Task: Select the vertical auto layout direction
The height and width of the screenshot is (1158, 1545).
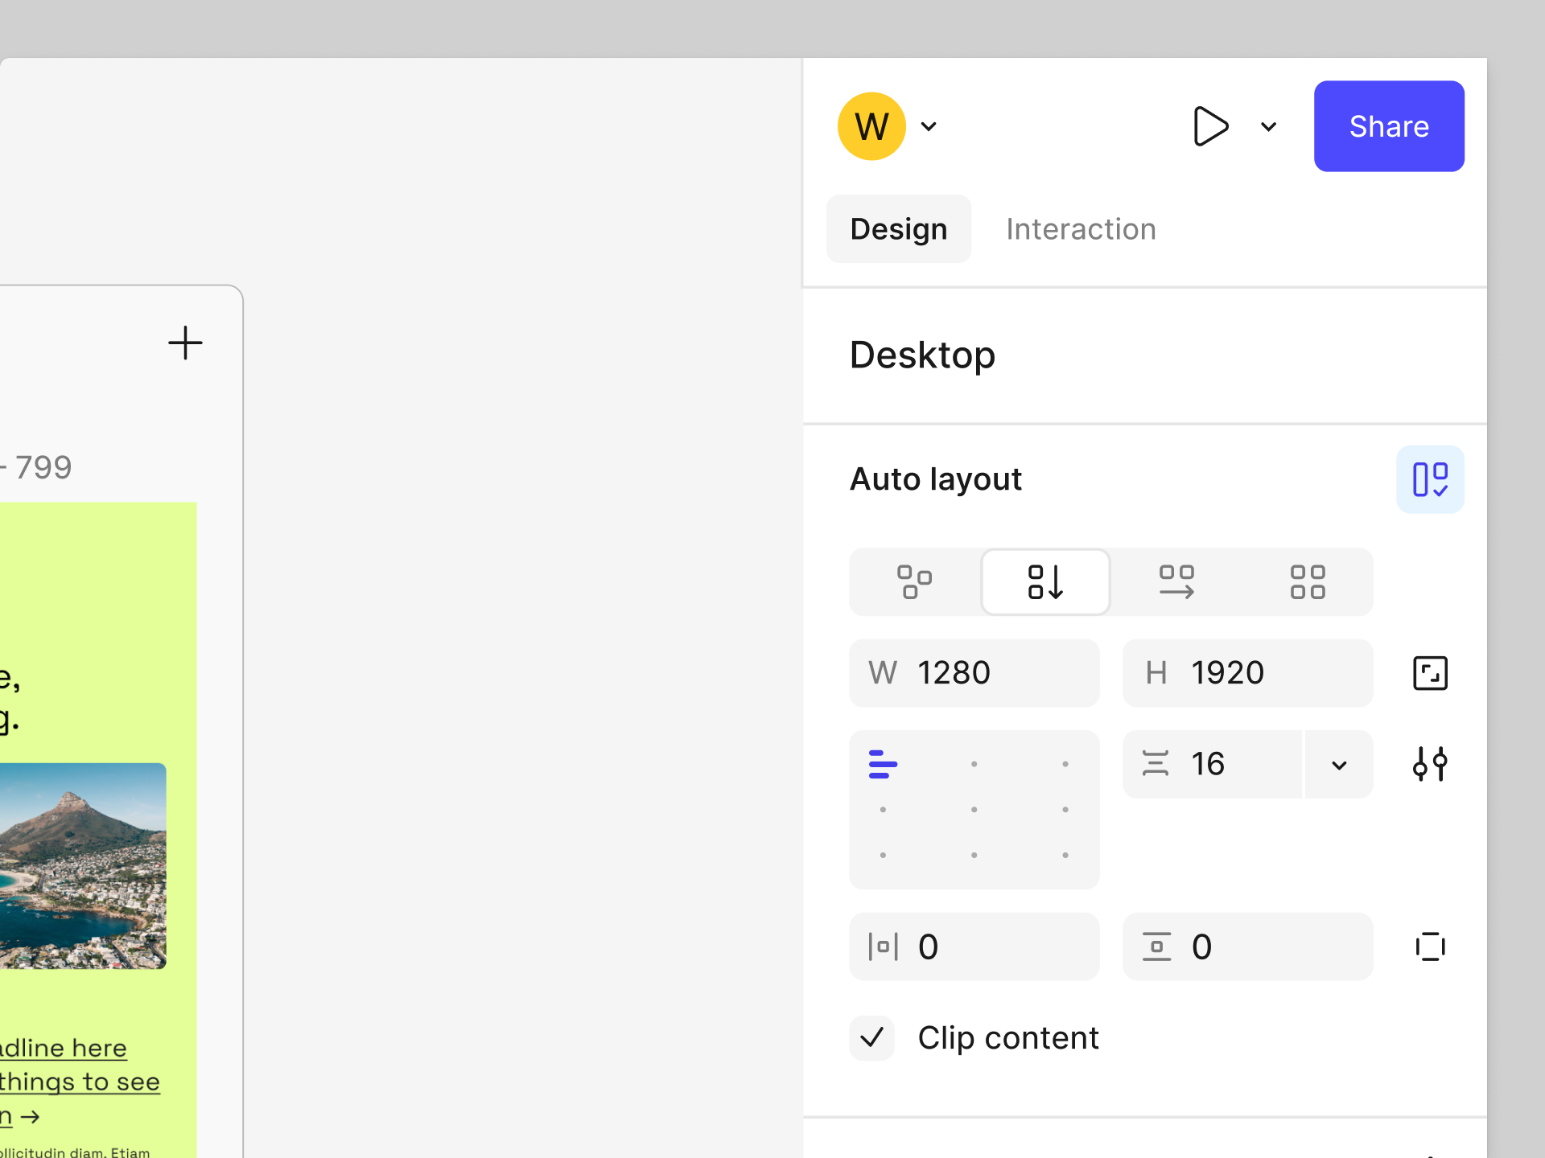Action: (x=1044, y=581)
